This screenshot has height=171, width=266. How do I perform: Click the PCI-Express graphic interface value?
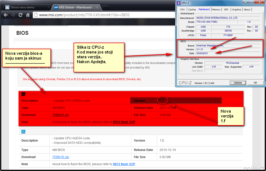tap(232, 63)
